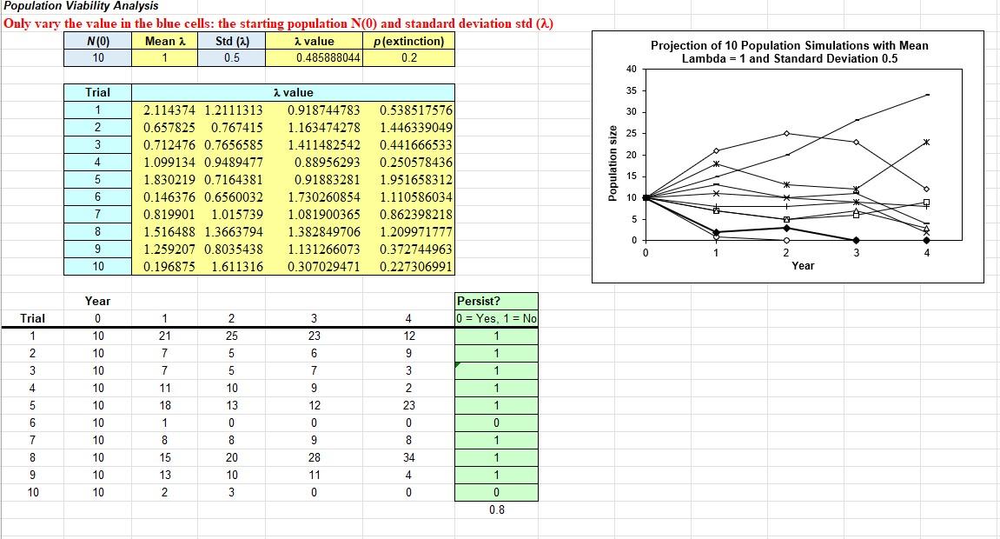Select cell 1.2111313 in trial 1
Viewport: 1000px width, 539px height.
[232, 110]
